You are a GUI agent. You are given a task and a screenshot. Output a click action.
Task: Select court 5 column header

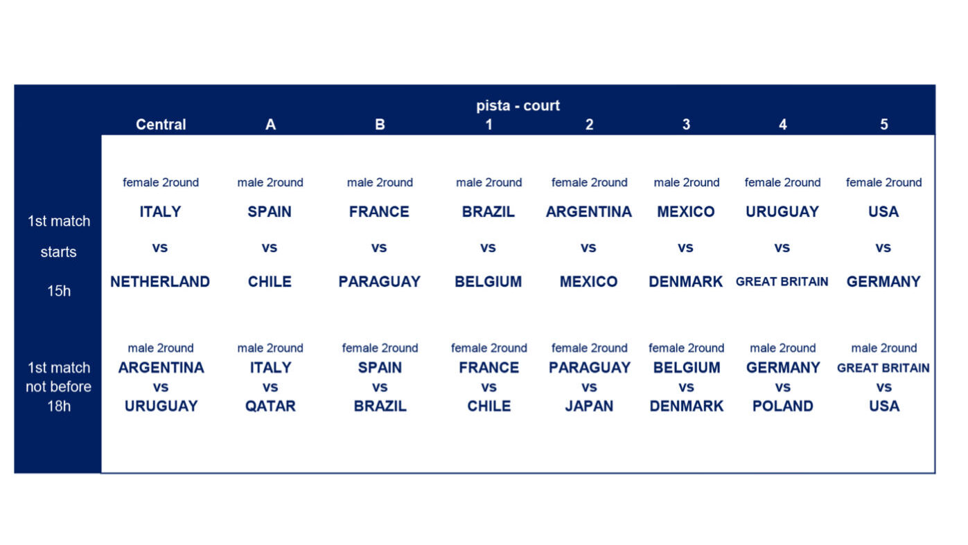click(x=883, y=125)
